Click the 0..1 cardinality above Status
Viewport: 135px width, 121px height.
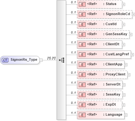pos(73,2)
